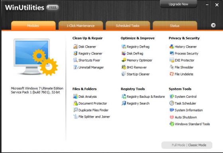This screenshot has height=153, width=223.
Task: Click the Upgrade Now button
Action: point(178,4)
